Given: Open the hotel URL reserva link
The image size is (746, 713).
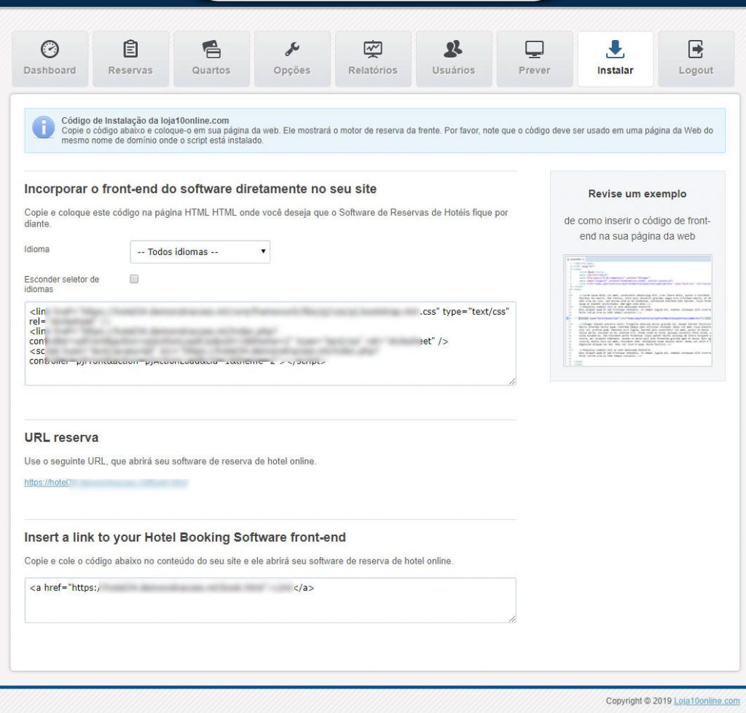Looking at the screenshot, I should pos(106,482).
